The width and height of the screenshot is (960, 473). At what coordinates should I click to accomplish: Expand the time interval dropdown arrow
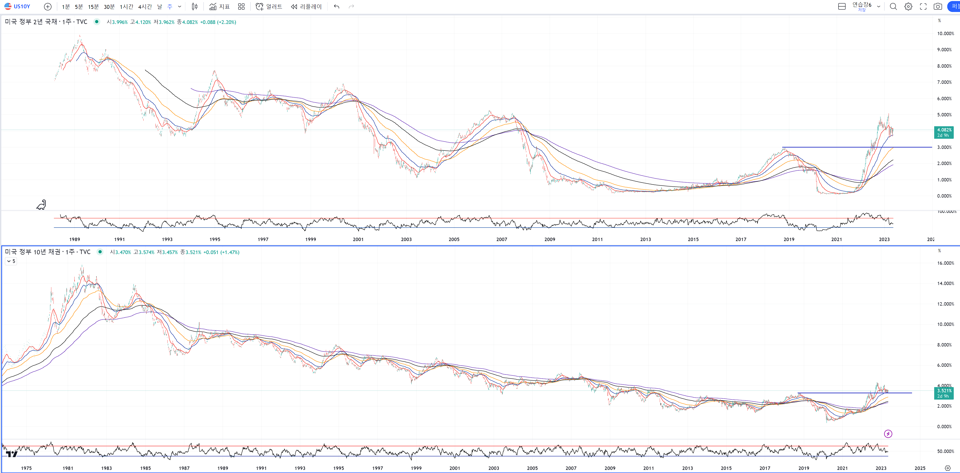pyautogui.click(x=180, y=6)
